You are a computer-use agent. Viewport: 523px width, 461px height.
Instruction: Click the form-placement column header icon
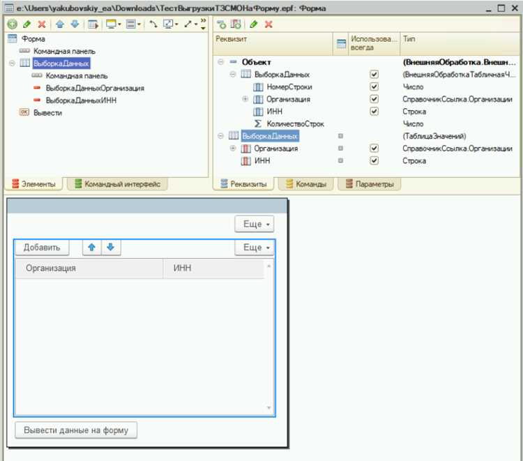coord(341,44)
